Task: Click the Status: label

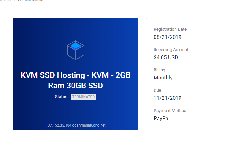Action: click(x=61, y=97)
